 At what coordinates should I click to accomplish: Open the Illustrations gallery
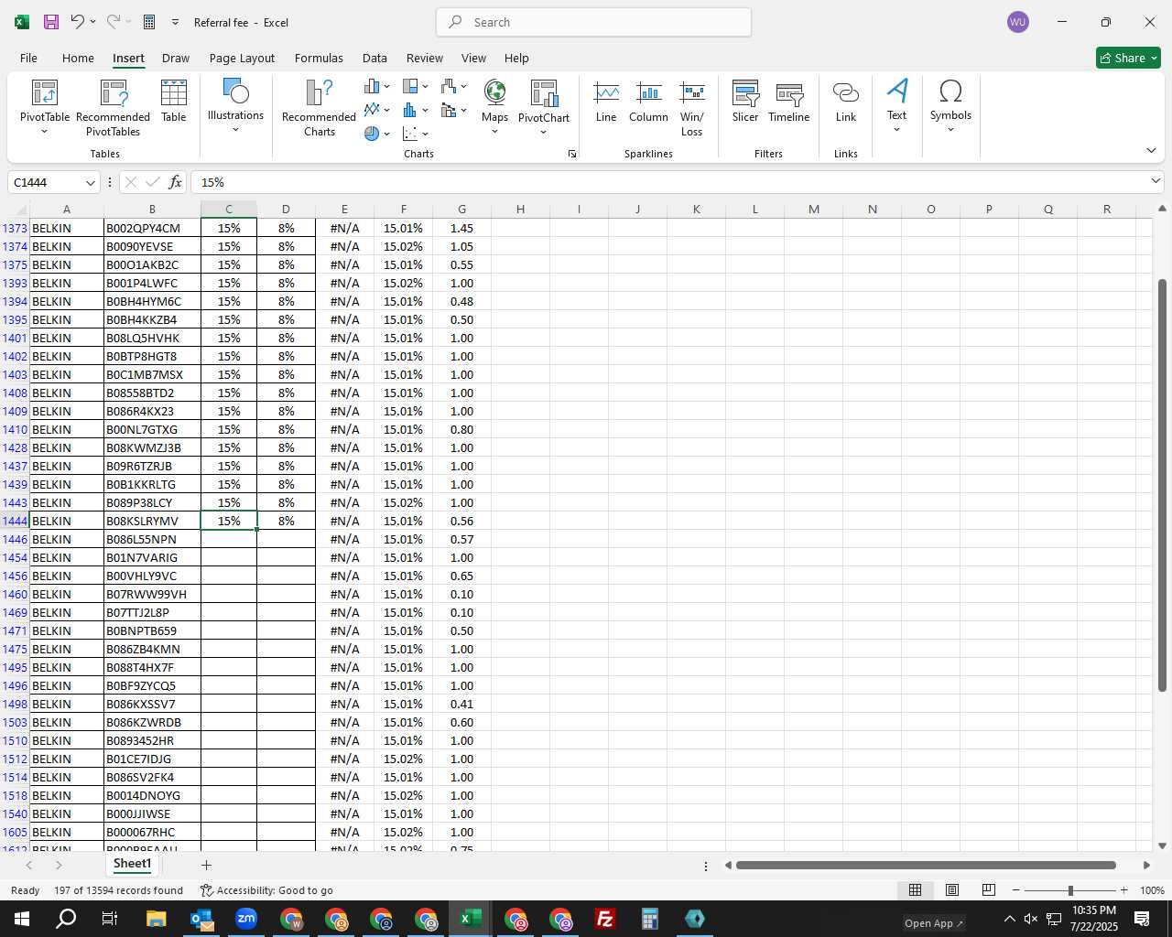pos(235,106)
